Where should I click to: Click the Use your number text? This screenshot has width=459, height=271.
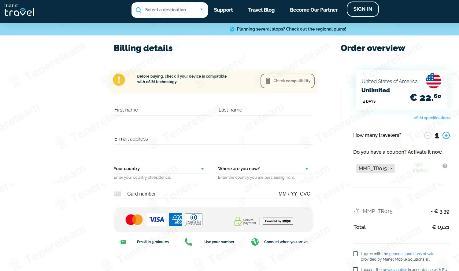coord(219,242)
